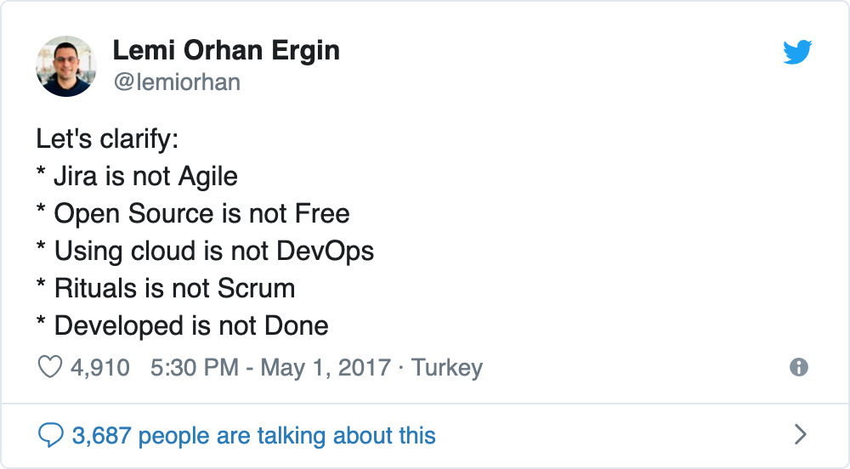
Task: Click the "Rituals is not Scrum" line
Action: coord(174,288)
